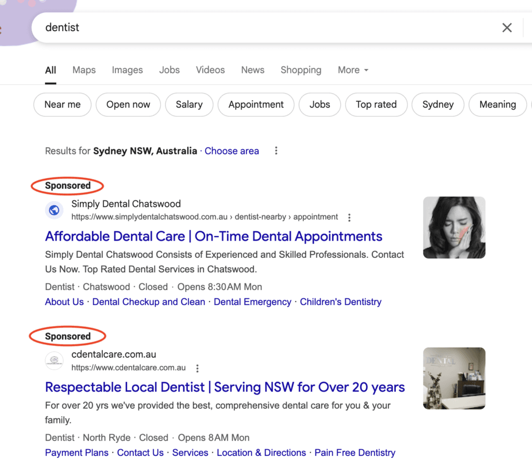The image size is (532, 475).
Task: Click the cdentalcare cdc logo favicon
Action: click(54, 361)
